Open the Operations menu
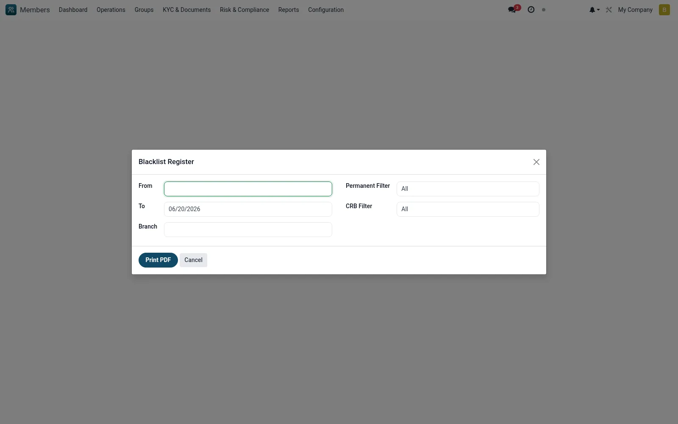The height and width of the screenshot is (424, 678). pyautogui.click(x=111, y=10)
